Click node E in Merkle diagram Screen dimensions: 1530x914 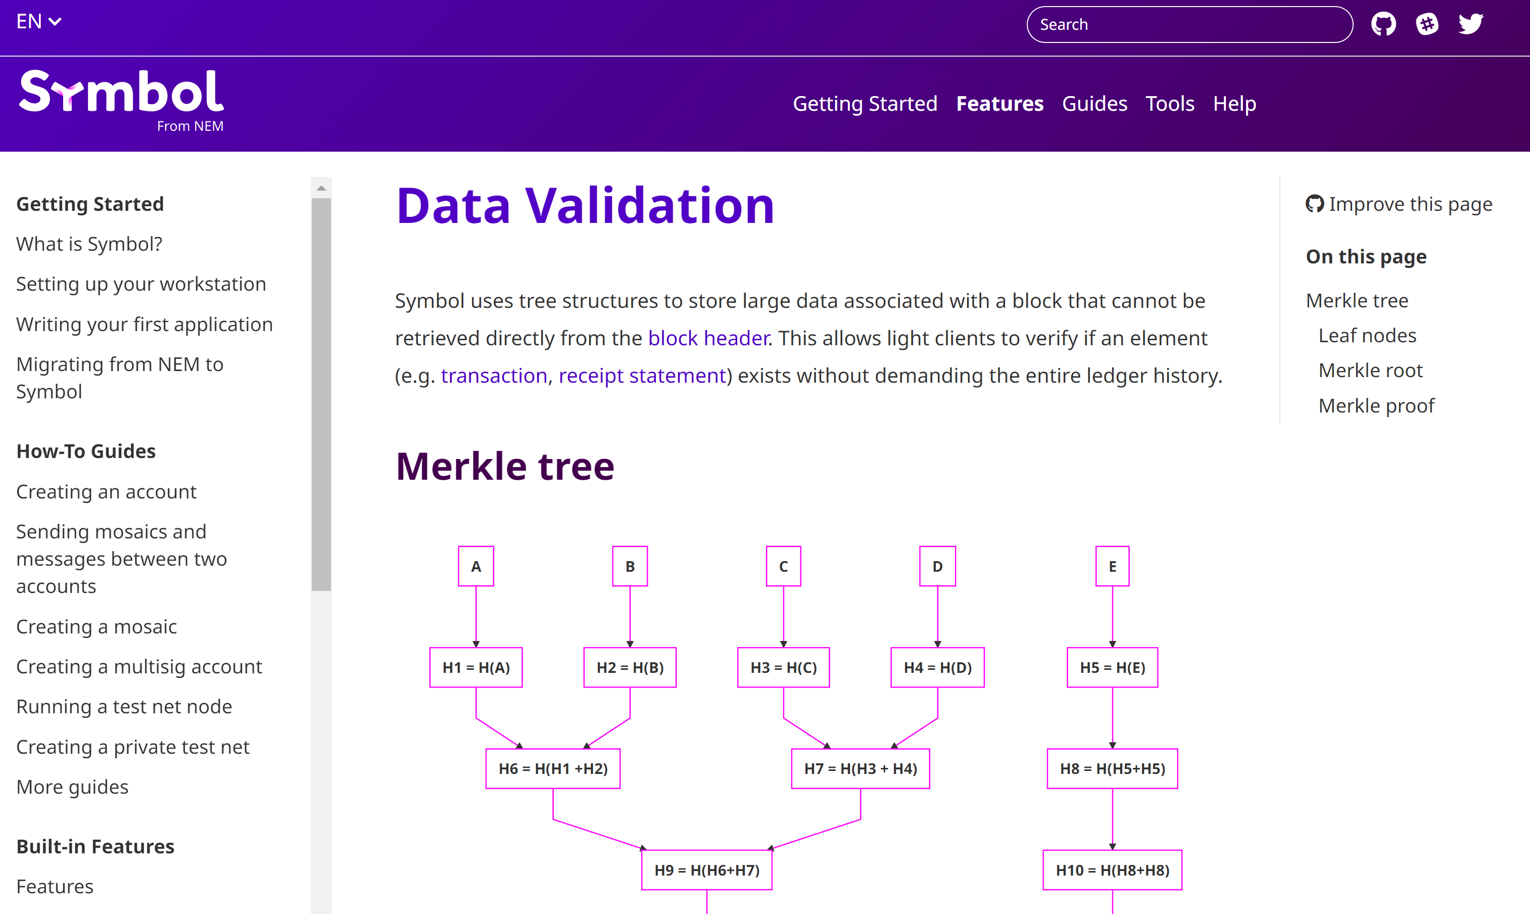pos(1112,566)
